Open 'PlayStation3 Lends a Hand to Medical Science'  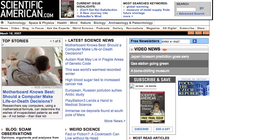tap(89, 103)
